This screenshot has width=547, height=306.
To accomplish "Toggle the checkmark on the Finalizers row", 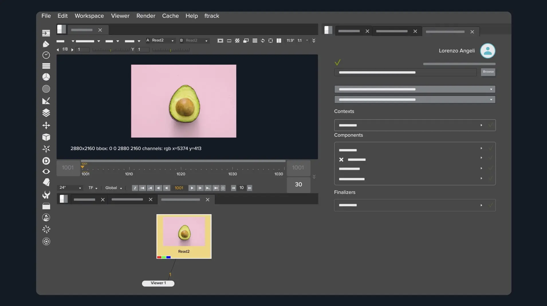I will point(490,205).
